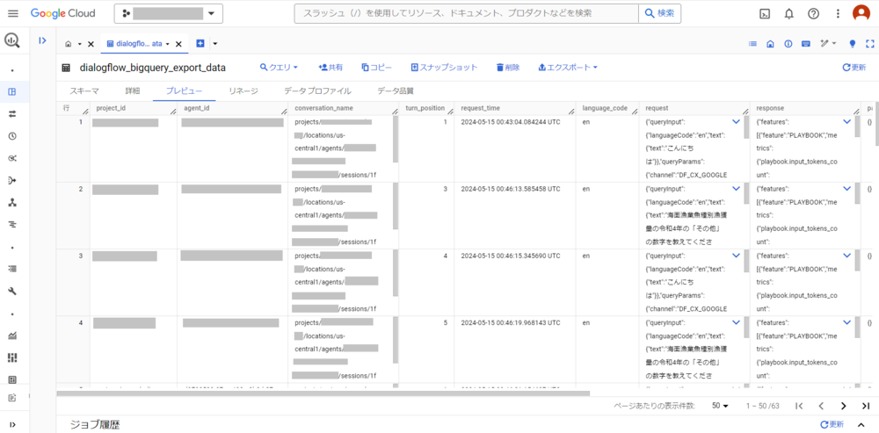Expand the first row's request cell
879x433 pixels.
click(736, 122)
